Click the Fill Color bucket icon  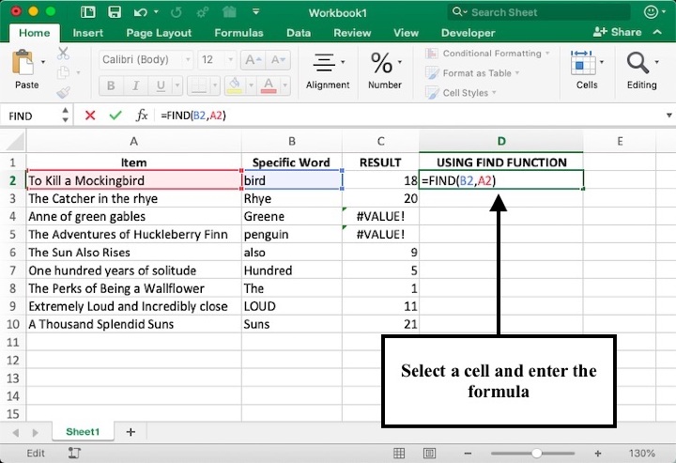pos(235,85)
